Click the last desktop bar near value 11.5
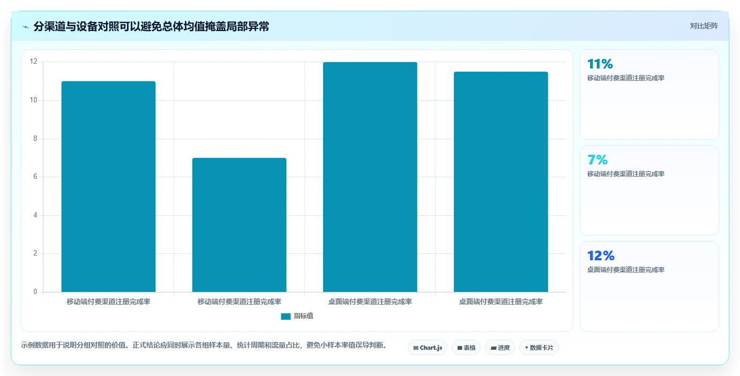740x376 pixels. point(500,182)
